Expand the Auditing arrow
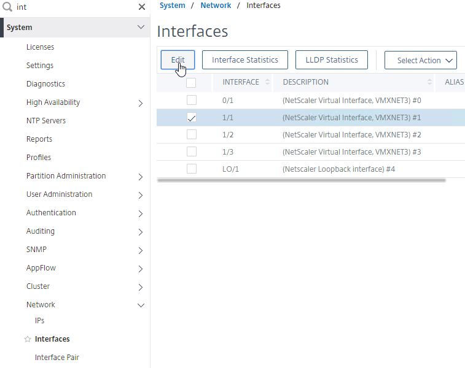Viewport: 465px width, 368px height. tap(141, 232)
